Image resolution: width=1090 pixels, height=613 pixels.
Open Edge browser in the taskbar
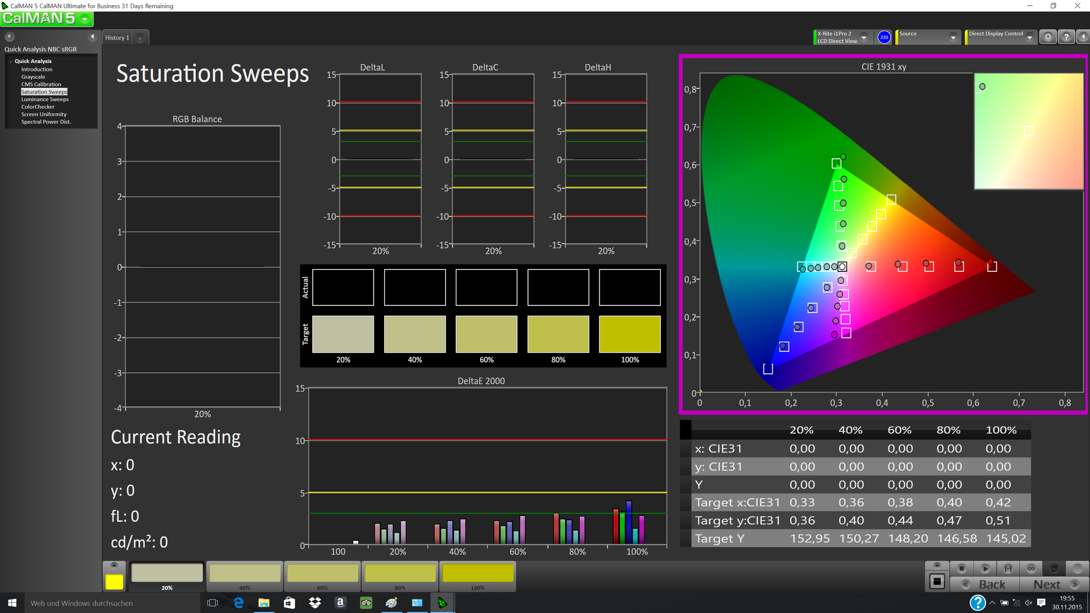(x=238, y=603)
